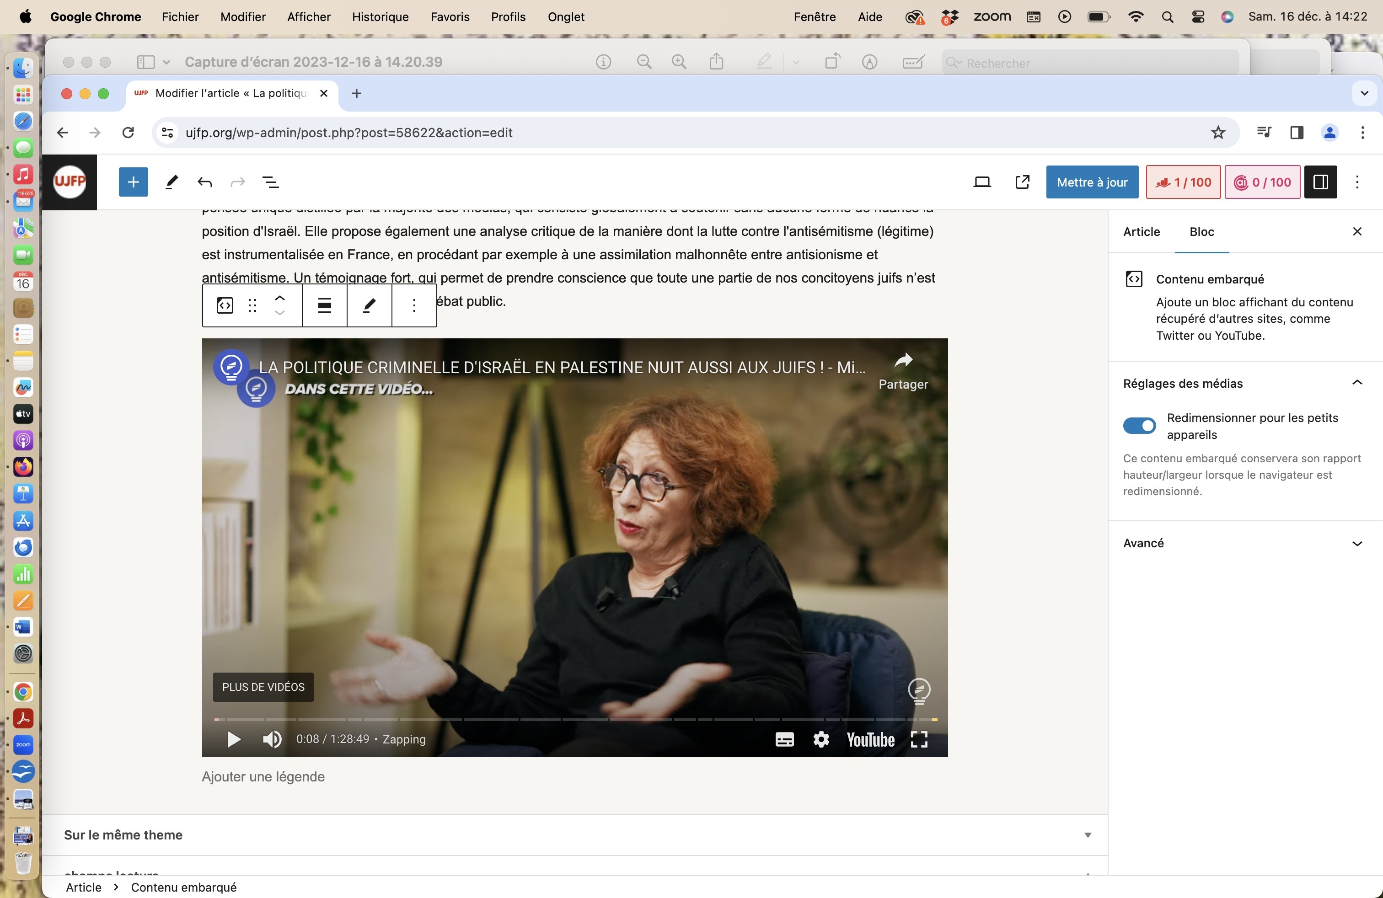The height and width of the screenshot is (898, 1383).
Task: Open Preview sidebar view dropdown chevron
Action: coord(166,62)
